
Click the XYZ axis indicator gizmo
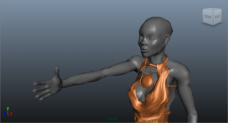pyautogui.click(x=7, y=111)
